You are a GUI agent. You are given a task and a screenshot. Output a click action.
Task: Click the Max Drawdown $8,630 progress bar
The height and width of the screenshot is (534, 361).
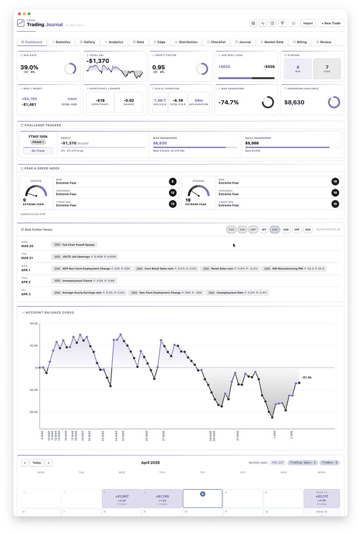pyautogui.click(x=195, y=147)
